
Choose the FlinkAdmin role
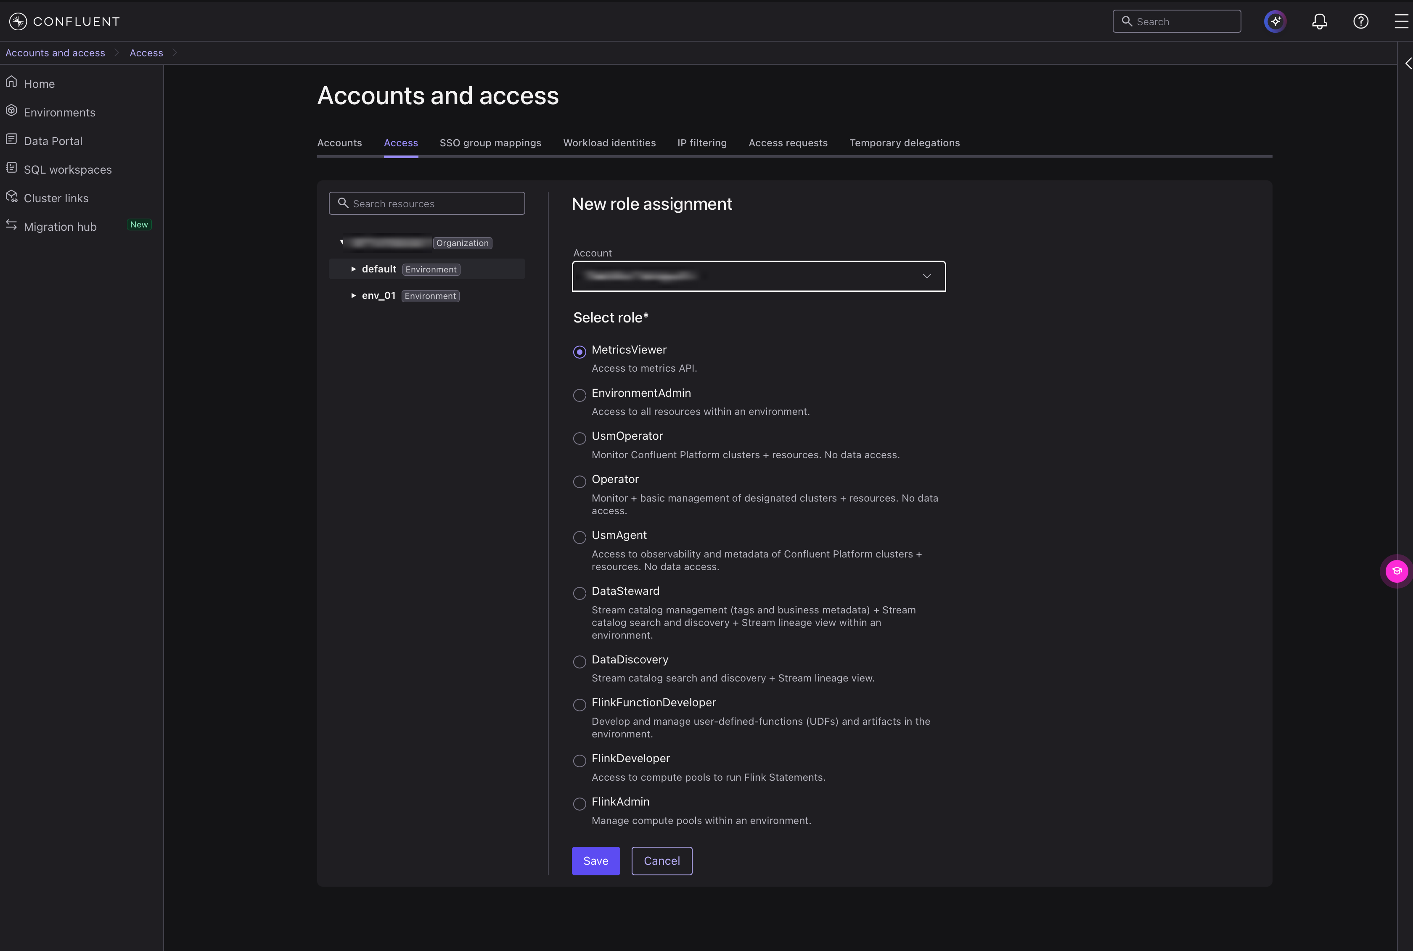tap(579, 803)
